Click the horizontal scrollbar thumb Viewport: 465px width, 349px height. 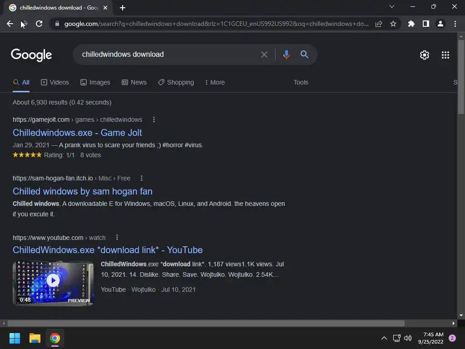click(206, 323)
